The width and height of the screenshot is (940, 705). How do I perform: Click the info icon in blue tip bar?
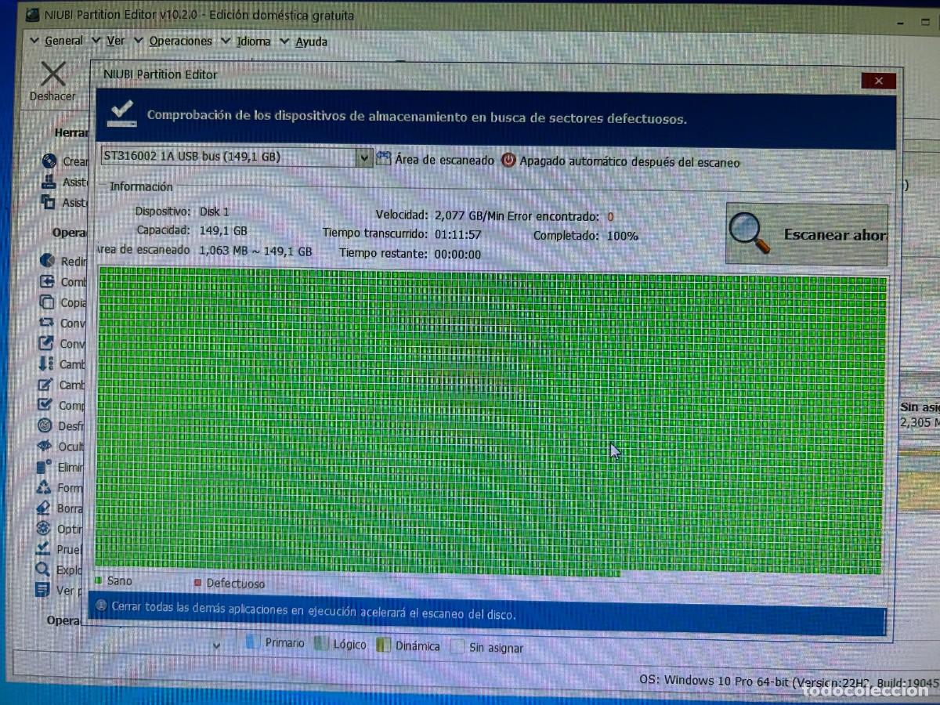point(100,606)
